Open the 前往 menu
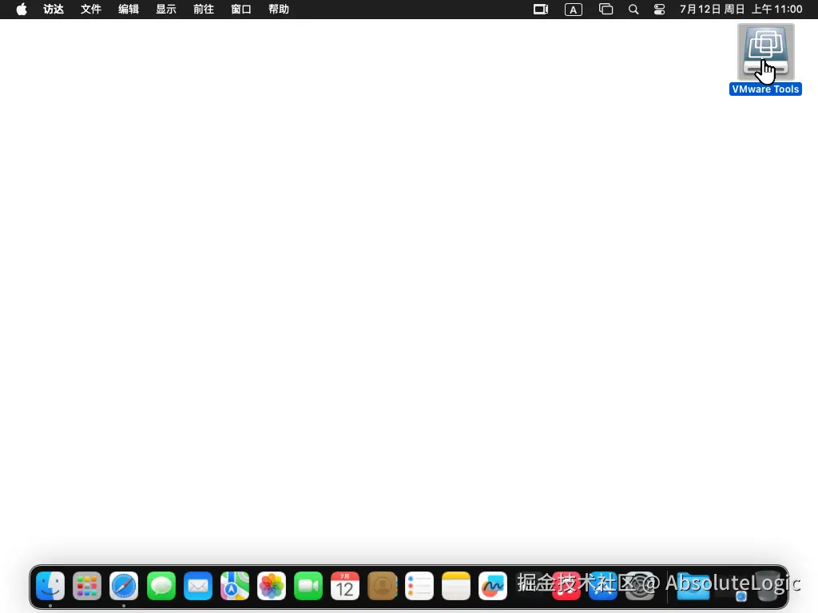818x613 pixels. point(204,10)
